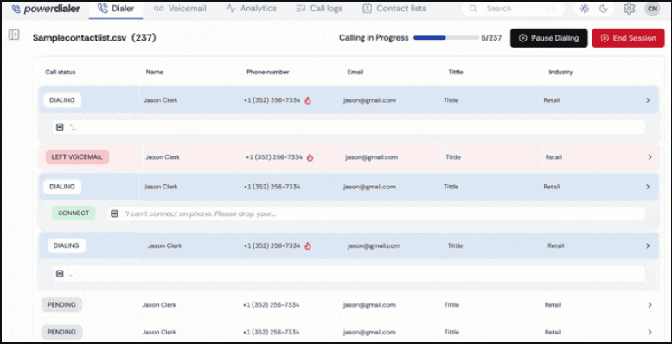Click the Name column header
672x344 pixels.
(154, 72)
